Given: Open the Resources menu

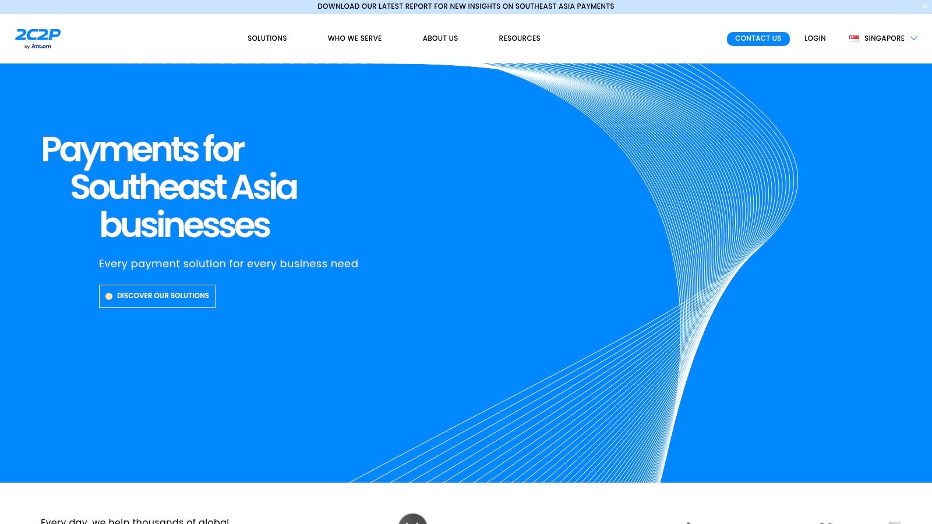Looking at the screenshot, I should pyautogui.click(x=520, y=38).
